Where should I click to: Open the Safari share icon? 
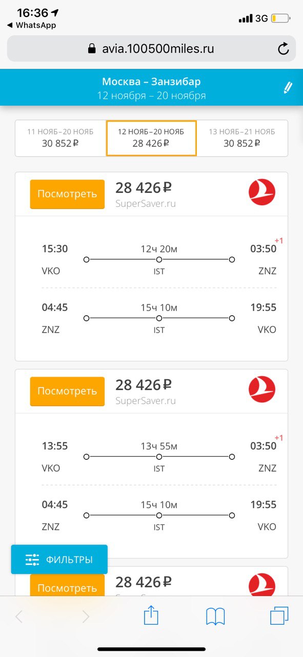[151, 615]
